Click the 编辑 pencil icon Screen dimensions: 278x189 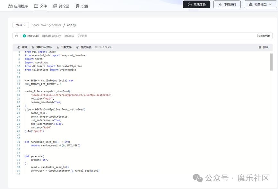(19, 47)
